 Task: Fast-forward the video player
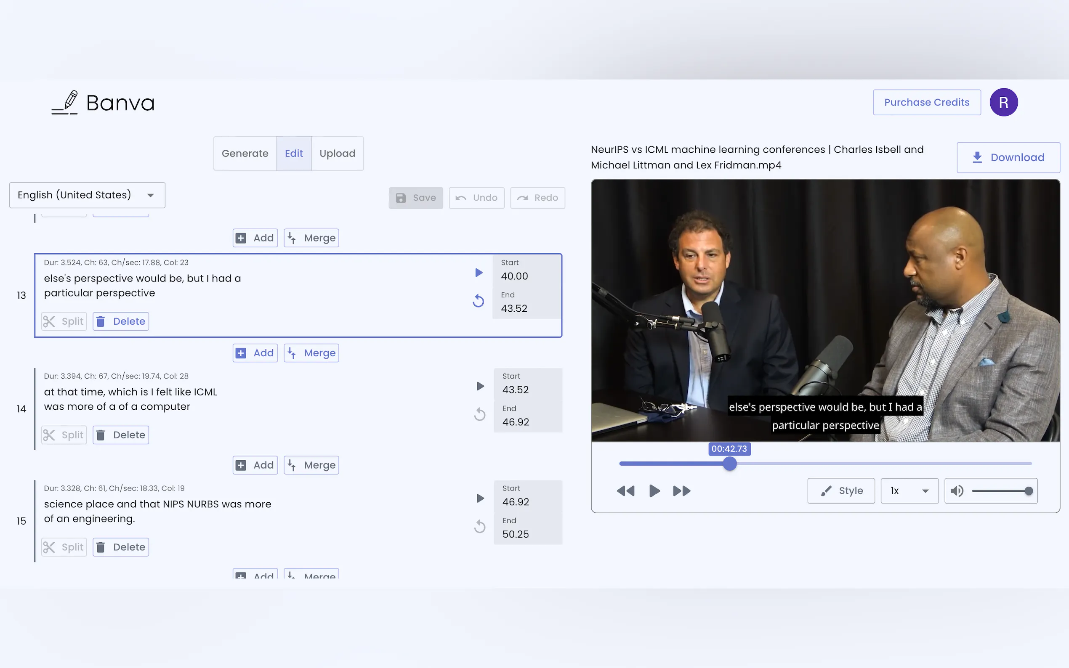pyautogui.click(x=681, y=491)
